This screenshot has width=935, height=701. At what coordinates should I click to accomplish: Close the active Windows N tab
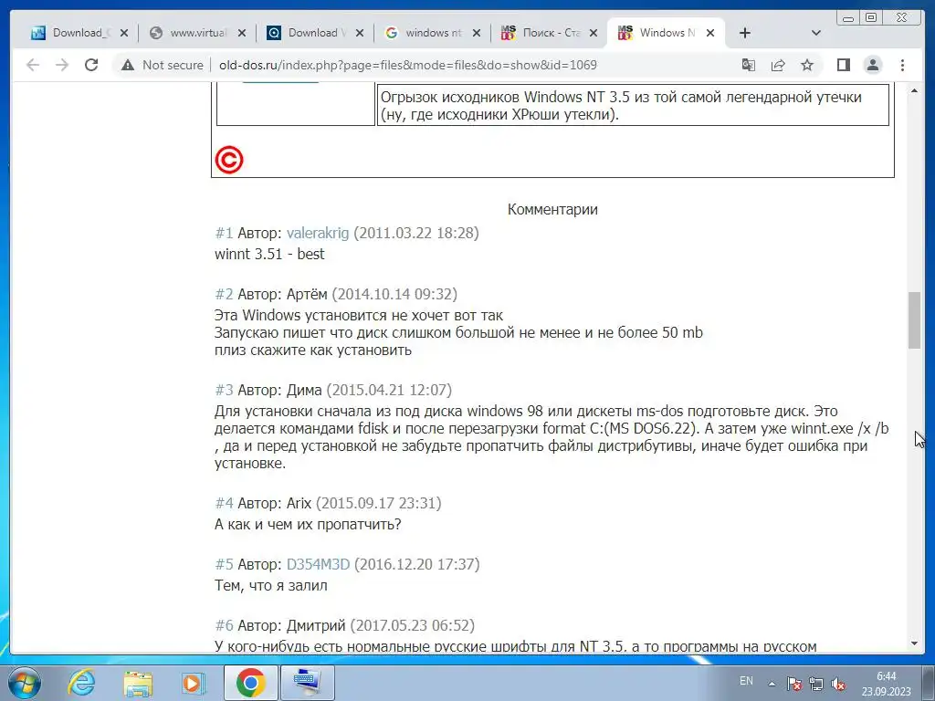710,33
